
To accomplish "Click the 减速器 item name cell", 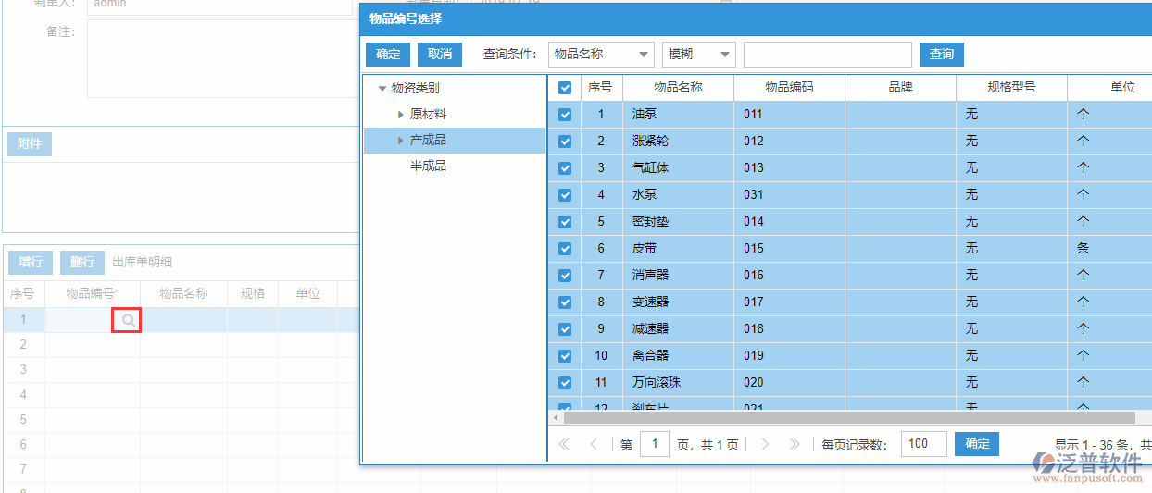I will coord(678,329).
